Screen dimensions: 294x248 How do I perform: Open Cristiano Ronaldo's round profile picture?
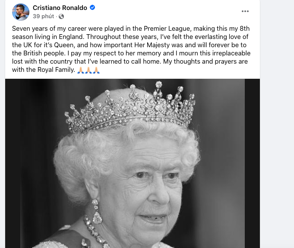(21, 12)
